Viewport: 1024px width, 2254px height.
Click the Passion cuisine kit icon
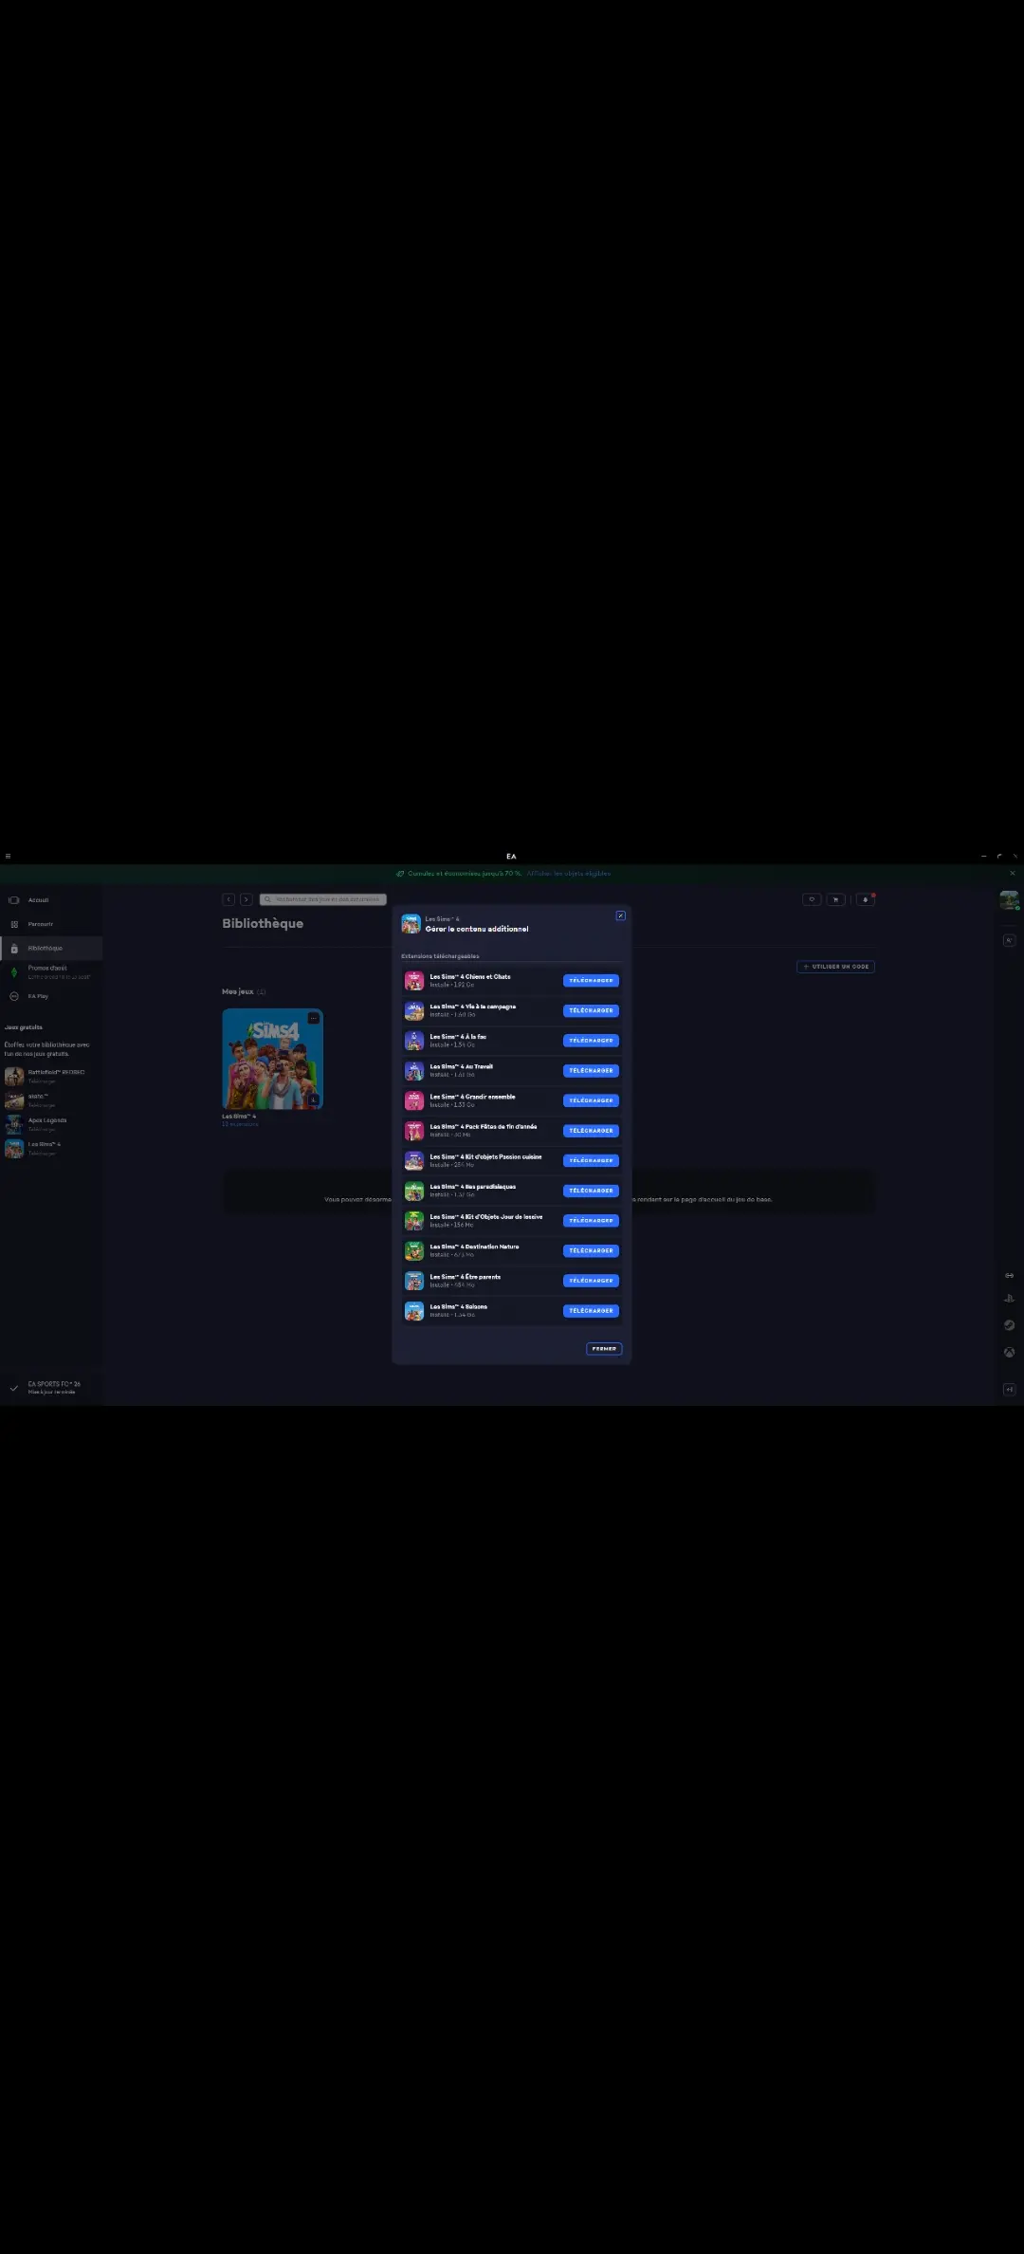tap(414, 1161)
